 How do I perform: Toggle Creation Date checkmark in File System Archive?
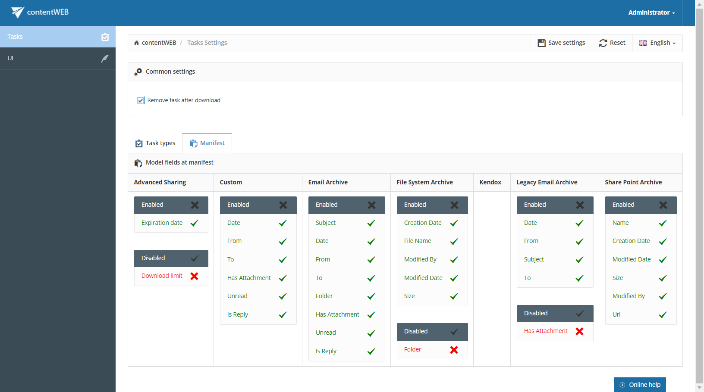click(x=454, y=223)
